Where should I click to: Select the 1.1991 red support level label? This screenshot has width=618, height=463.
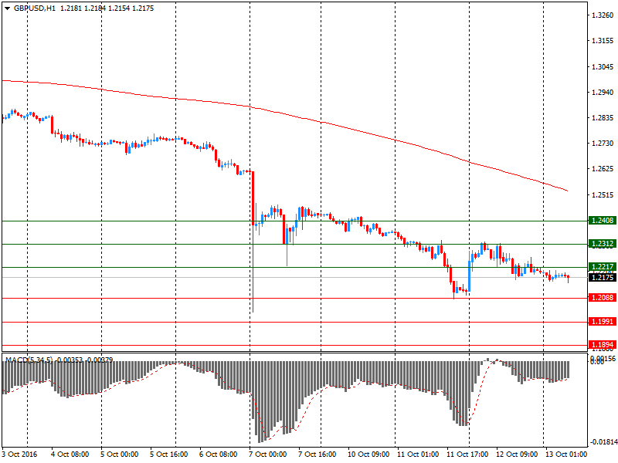[603, 322]
